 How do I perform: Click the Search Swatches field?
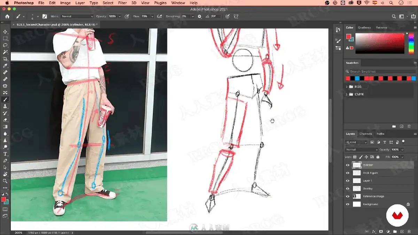pyautogui.click(x=382, y=71)
